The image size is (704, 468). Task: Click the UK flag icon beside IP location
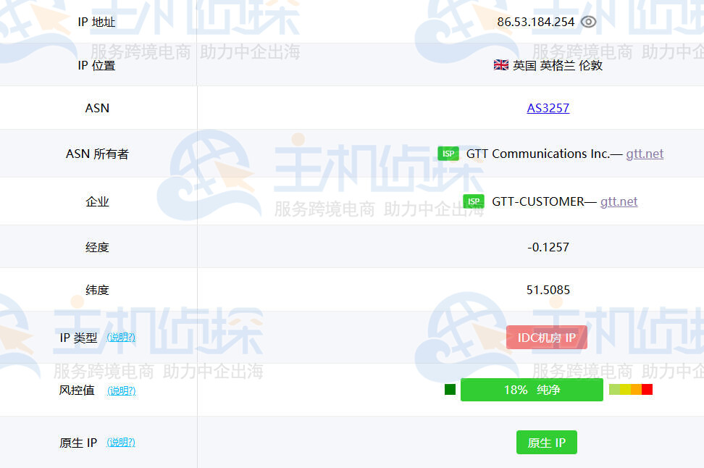[500, 64]
